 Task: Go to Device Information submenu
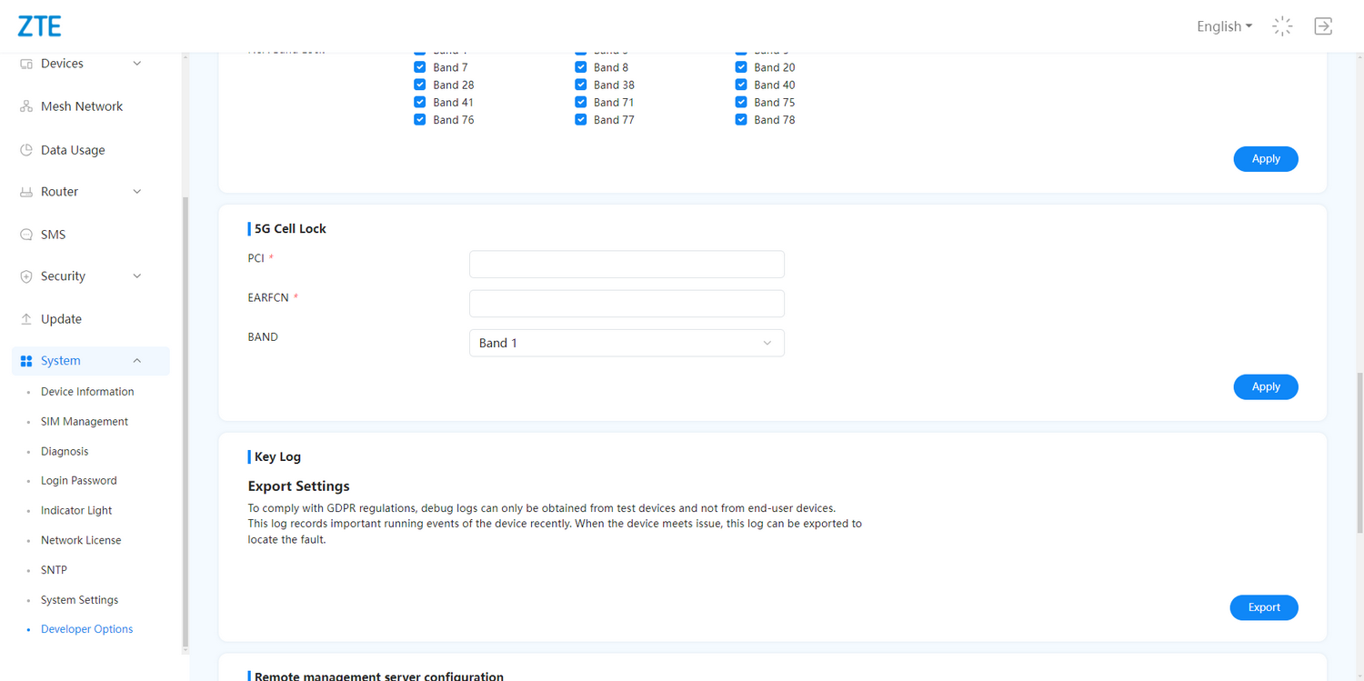tap(87, 392)
